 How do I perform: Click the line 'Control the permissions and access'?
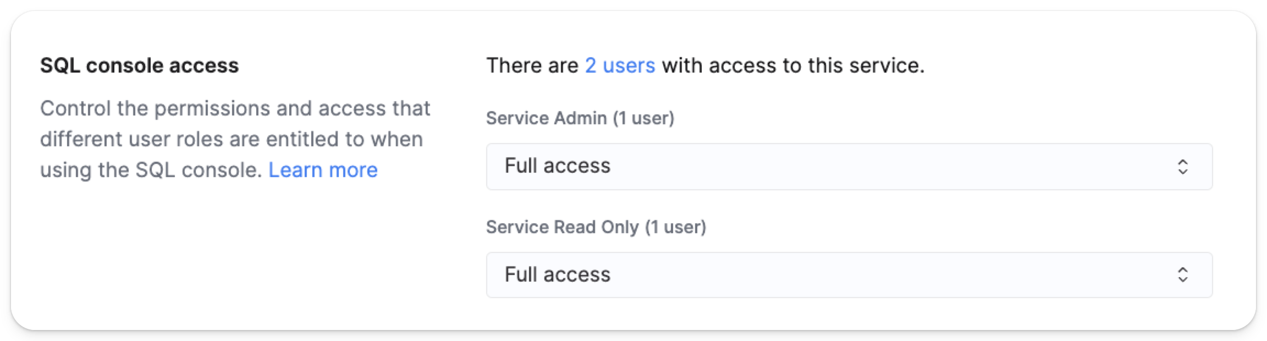tap(235, 108)
